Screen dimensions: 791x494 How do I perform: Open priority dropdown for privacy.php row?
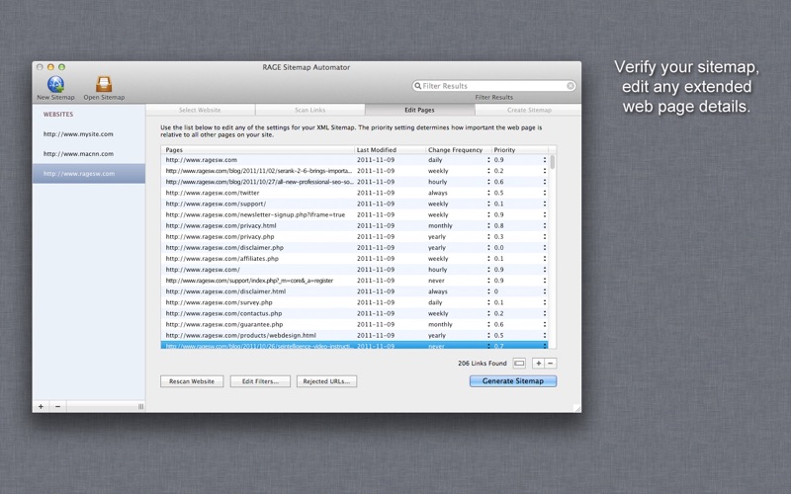click(x=545, y=236)
